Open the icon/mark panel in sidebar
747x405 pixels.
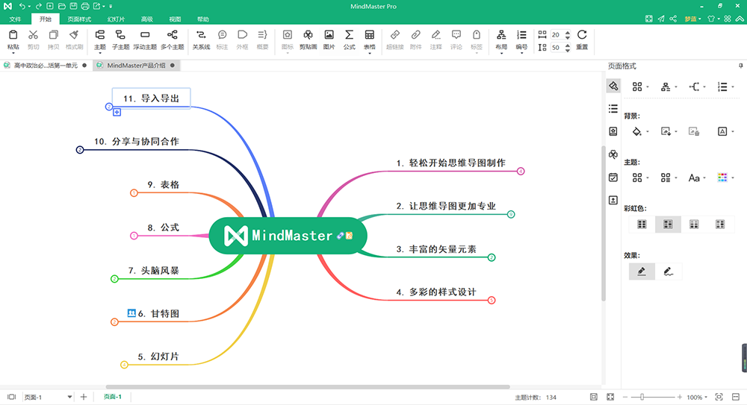point(613,131)
